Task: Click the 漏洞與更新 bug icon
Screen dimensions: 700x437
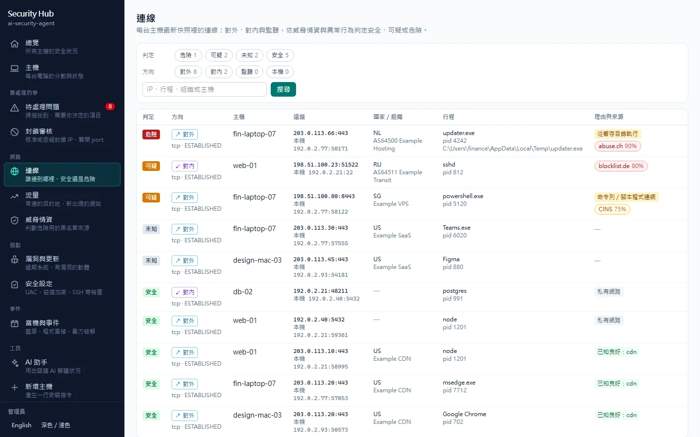Action: 15,260
